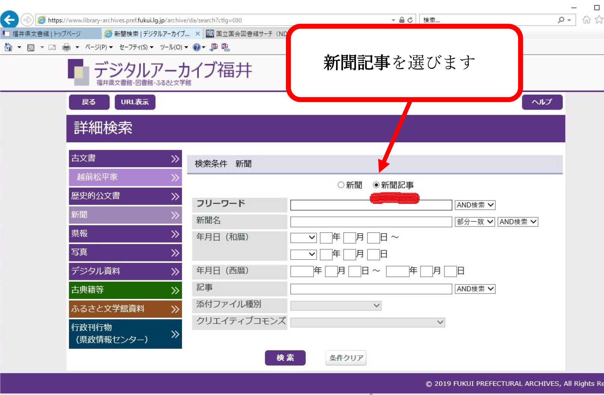The height and width of the screenshot is (395, 604).
Task: Open ふるさと文学館資料 sidebar category
Action: 125,309
